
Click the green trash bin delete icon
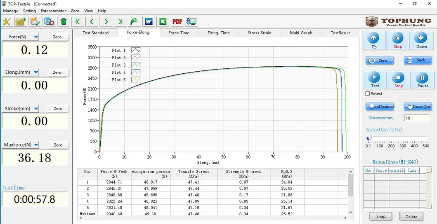pos(64,21)
